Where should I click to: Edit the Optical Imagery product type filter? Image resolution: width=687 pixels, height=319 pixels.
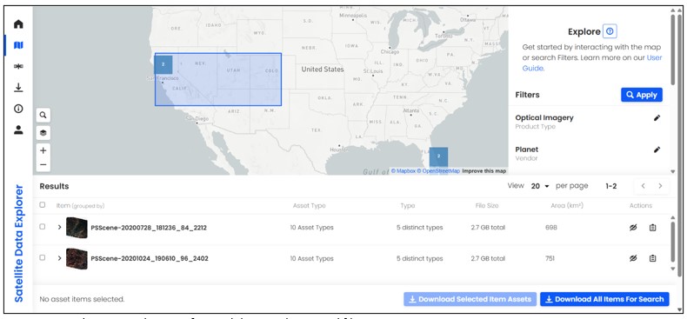tap(657, 118)
